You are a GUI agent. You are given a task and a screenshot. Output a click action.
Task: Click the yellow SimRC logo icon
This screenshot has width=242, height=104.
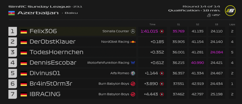pyautogui.click(x=230, y=11)
